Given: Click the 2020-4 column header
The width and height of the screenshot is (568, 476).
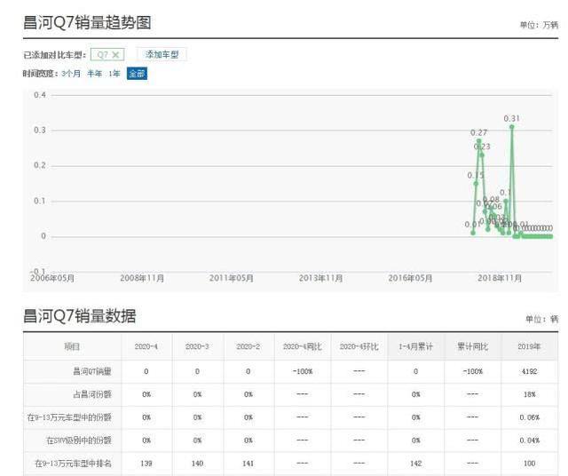Looking at the screenshot, I should click(x=146, y=346).
